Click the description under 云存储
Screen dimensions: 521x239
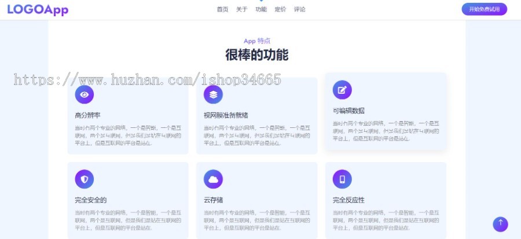(x=257, y=220)
